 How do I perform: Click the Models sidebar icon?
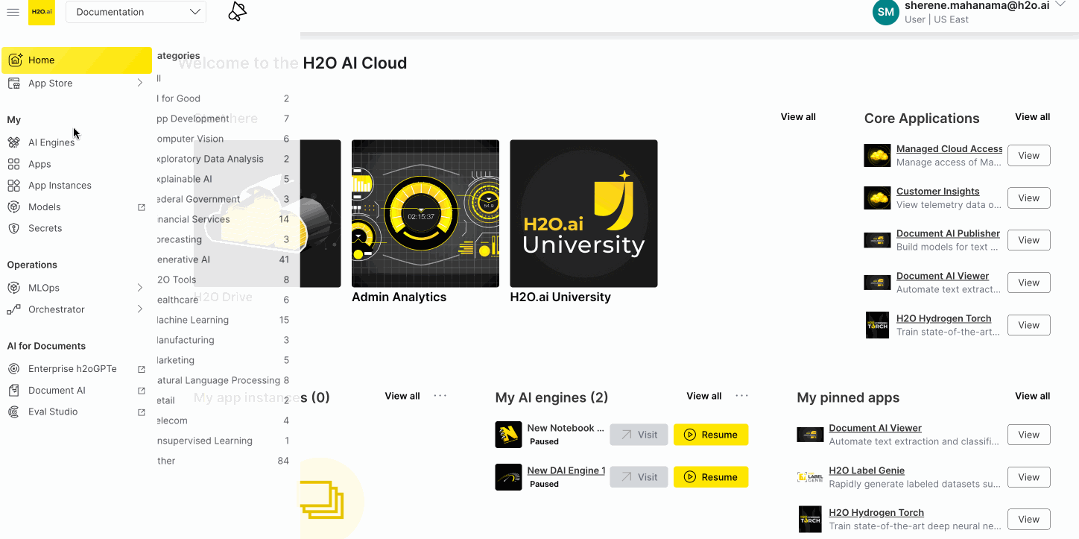click(x=14, y=207)
